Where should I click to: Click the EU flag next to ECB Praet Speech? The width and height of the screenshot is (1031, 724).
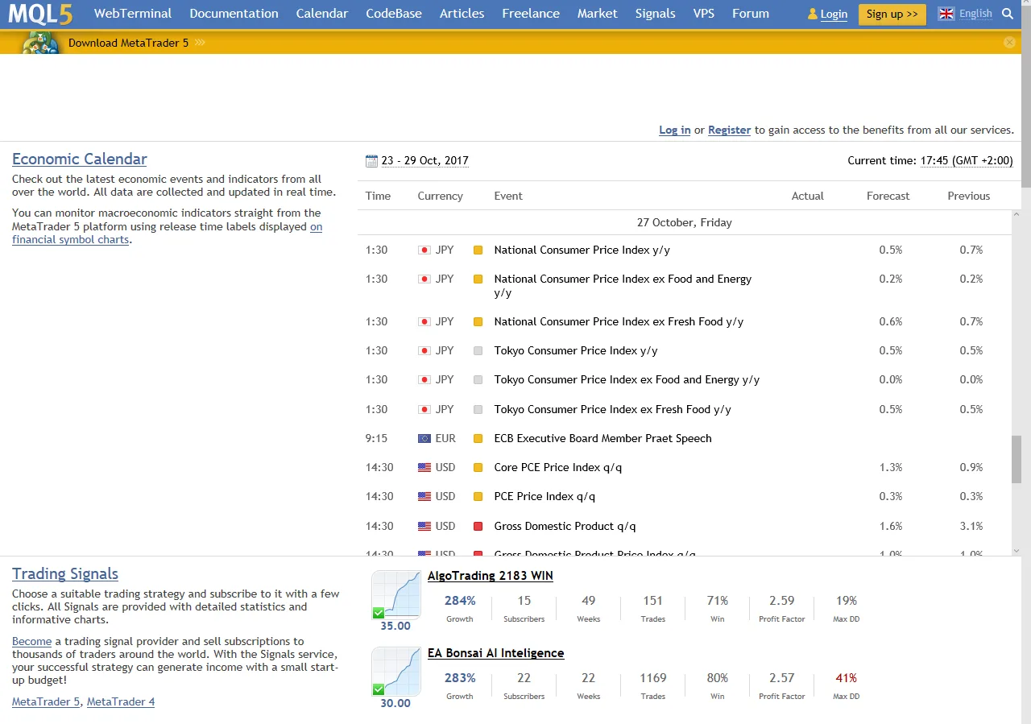pos(424,439)
